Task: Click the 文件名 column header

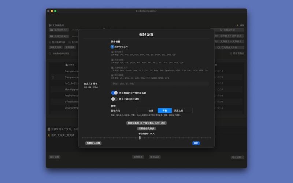Action: tap(71, 65)
